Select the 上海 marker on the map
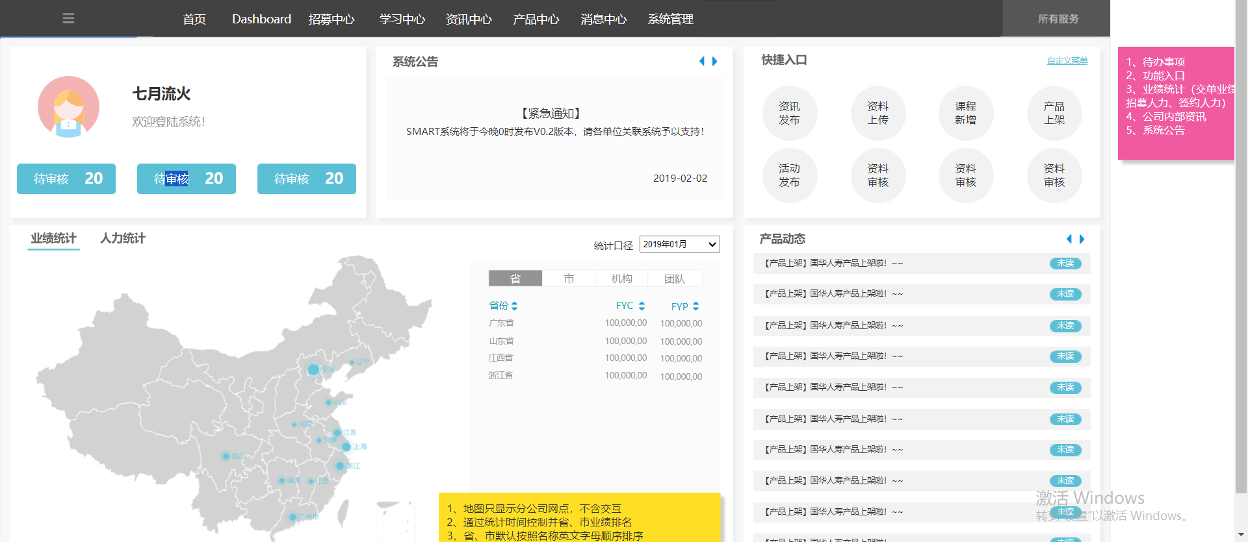 click(346, 447)
